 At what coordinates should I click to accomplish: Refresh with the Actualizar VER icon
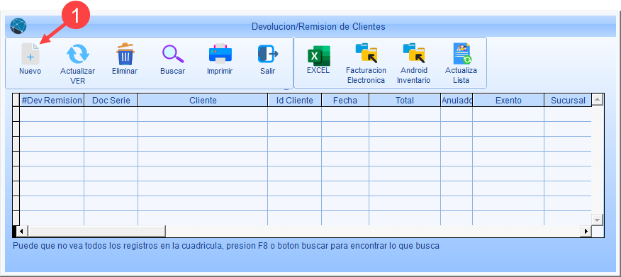point(78,55)
